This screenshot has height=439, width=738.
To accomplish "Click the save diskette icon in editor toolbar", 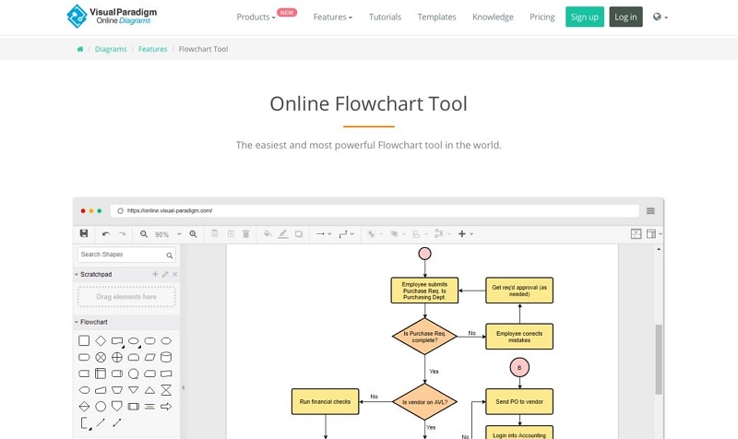I will coord(84,233).
